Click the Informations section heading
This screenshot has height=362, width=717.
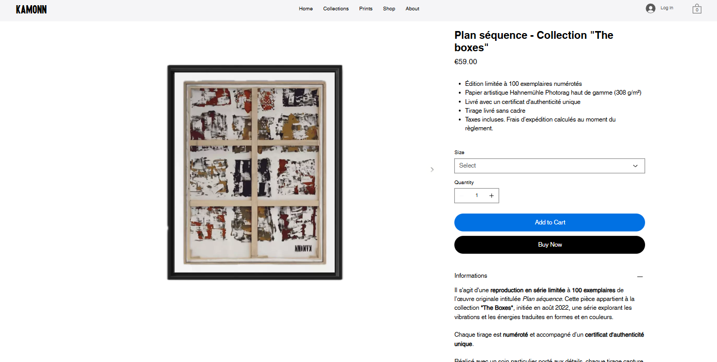click(x=471, y=276)
